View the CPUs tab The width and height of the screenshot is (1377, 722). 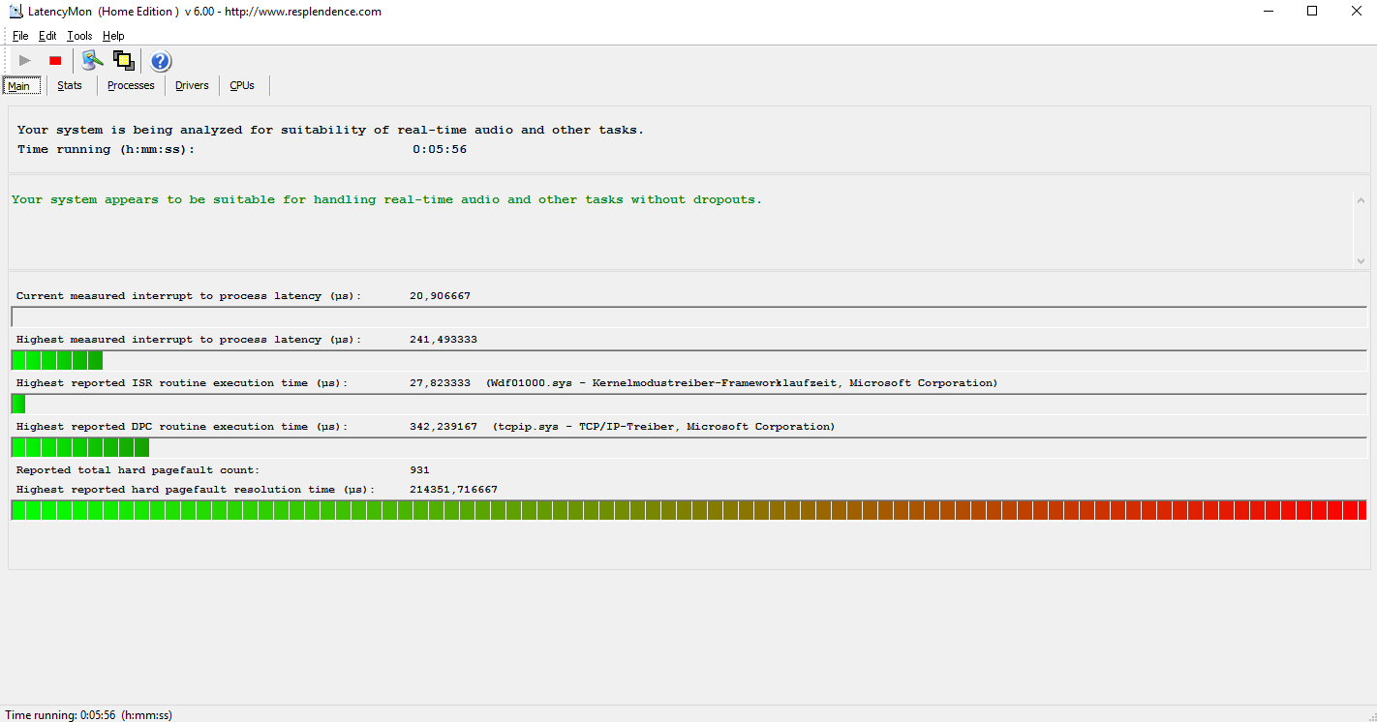242,85
